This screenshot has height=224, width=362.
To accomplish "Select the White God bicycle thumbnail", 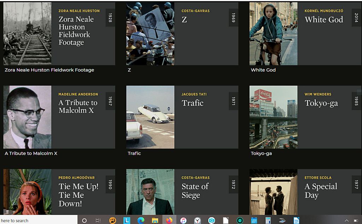I will [x=273, y=34].
